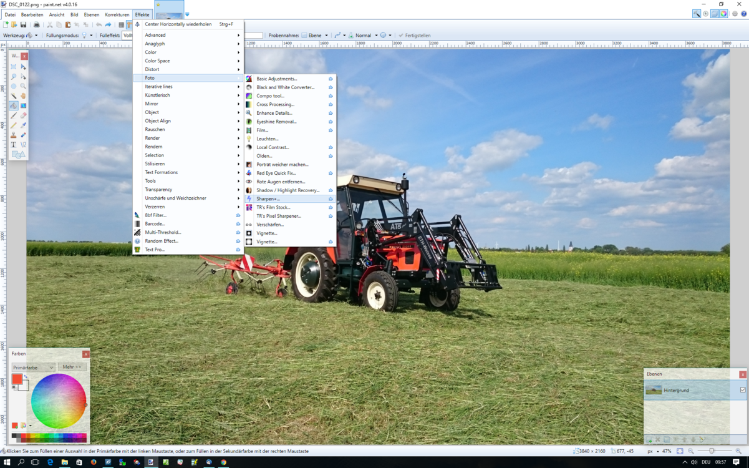This screenshot has width=749, height=468.
Task: Select the Move Selected Pixels tool
Action: (23, 67)
